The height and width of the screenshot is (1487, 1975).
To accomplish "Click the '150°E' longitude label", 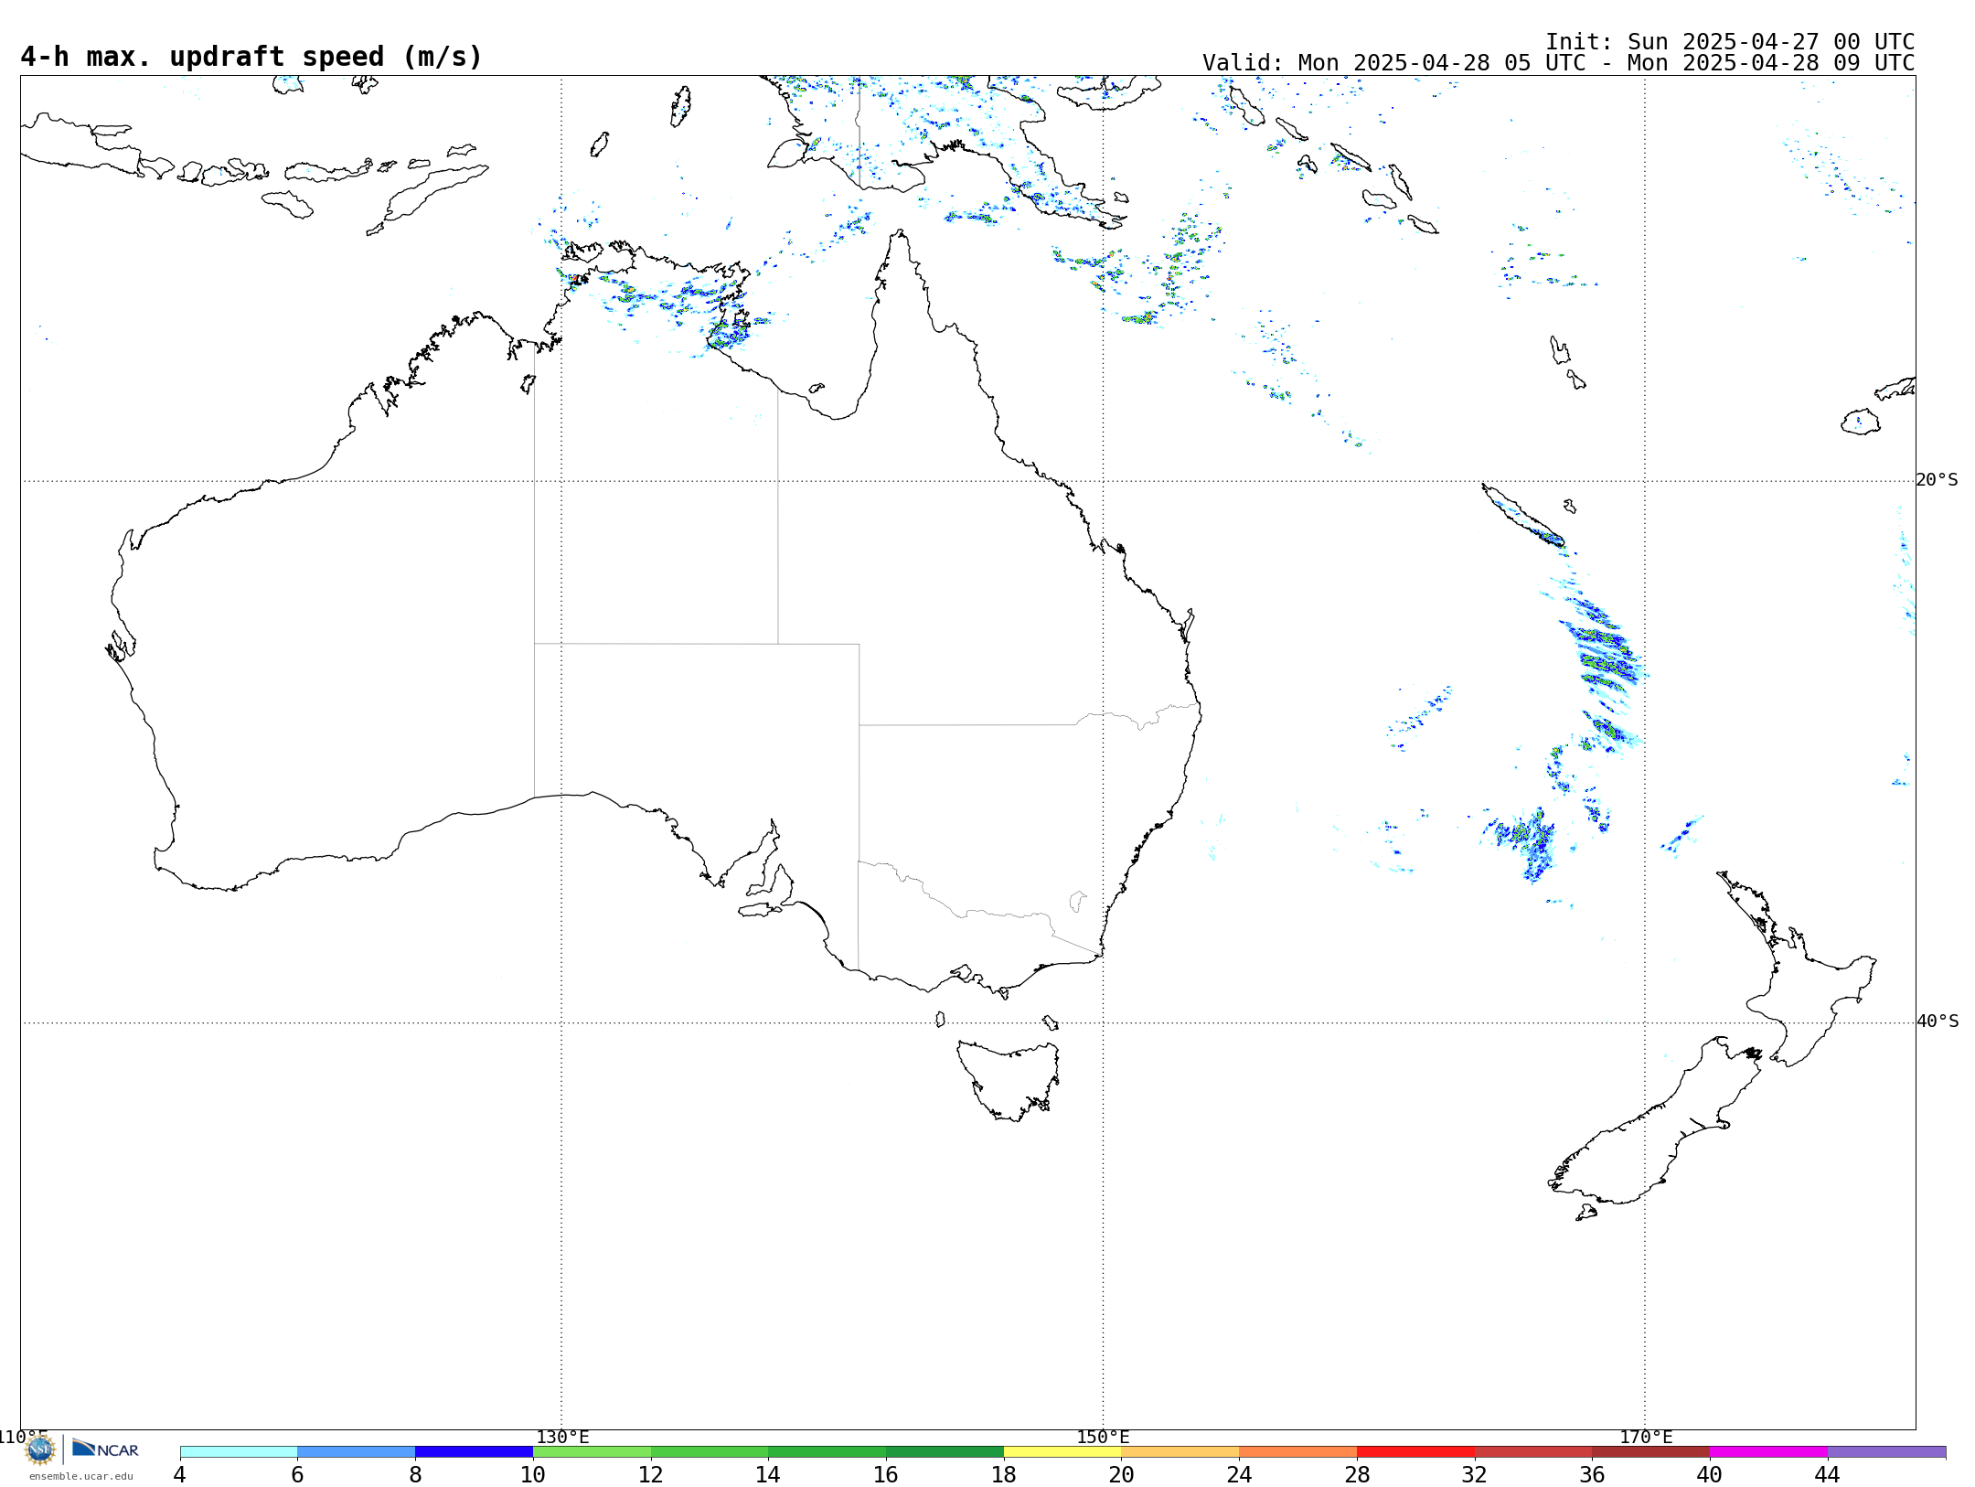I will pos(1104,1438).
